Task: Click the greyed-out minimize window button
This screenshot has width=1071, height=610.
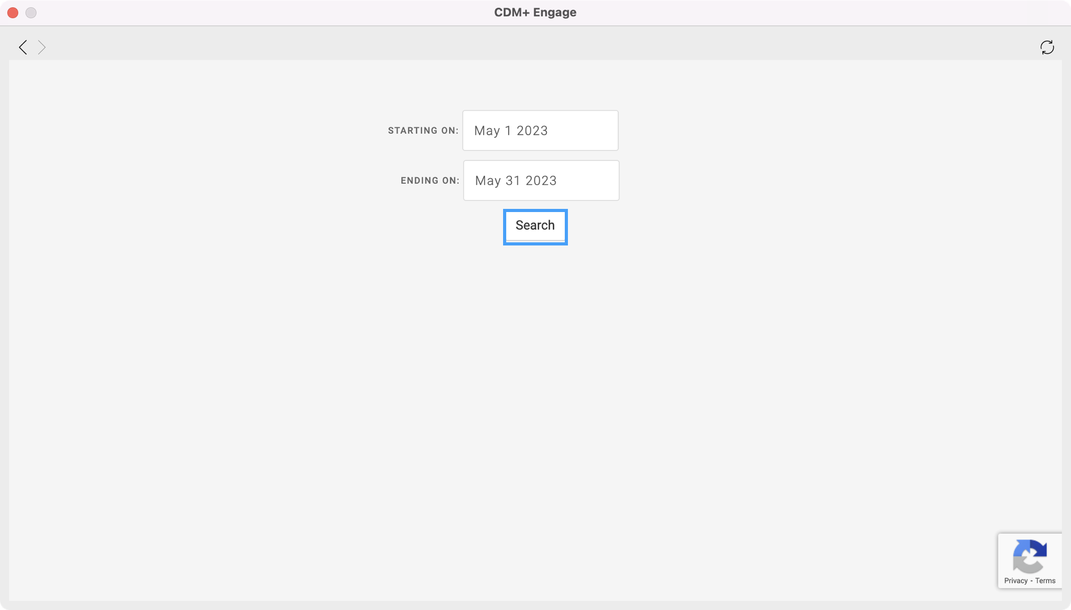Action: [31, 13]
